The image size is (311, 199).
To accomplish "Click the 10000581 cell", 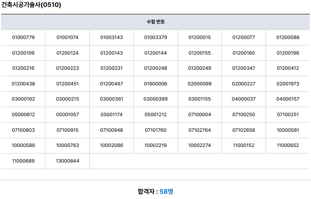I will [x=288, y=130].
